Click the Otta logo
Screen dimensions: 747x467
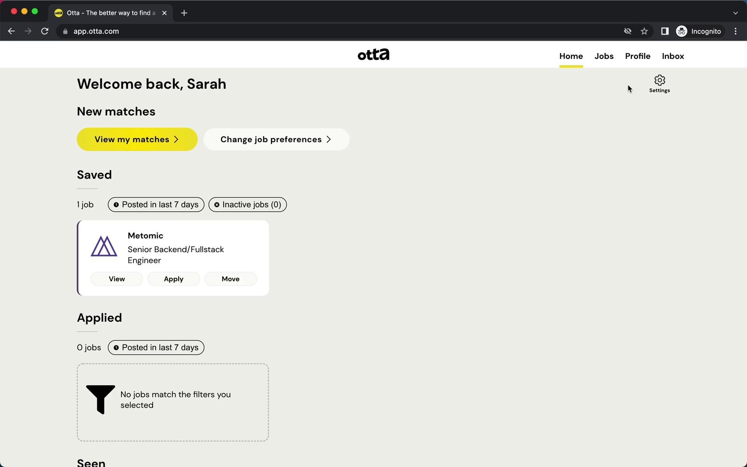pos(373,55)
